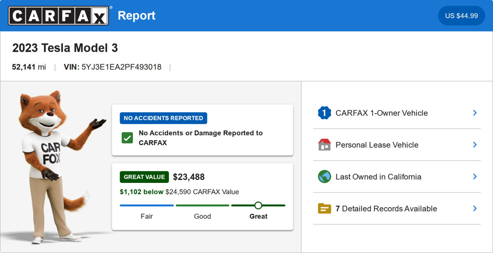Expand the Personal Lease Vehicle chevron
The height and width of the screenshot is (253, 493).
click(475, 145)
